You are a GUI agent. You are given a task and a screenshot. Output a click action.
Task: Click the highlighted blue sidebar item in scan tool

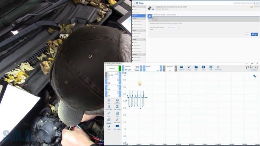(x=139, y=16)
